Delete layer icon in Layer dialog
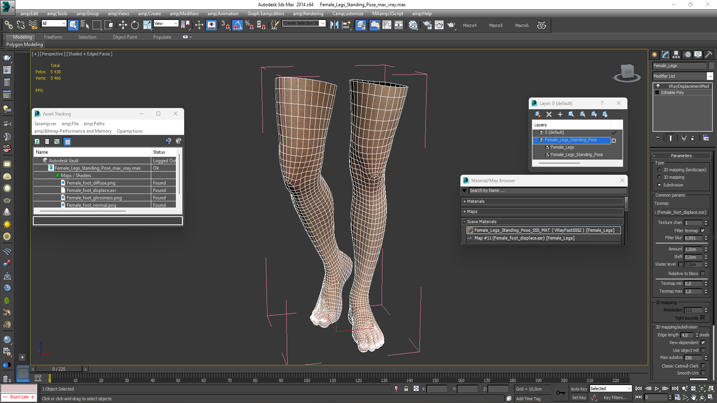Image resolution: width=717 pixels, height=403 pixels. click(x=549, y=114)
